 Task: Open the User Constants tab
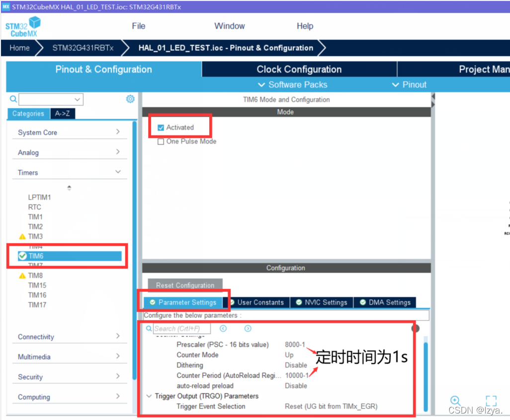(257, 302)
